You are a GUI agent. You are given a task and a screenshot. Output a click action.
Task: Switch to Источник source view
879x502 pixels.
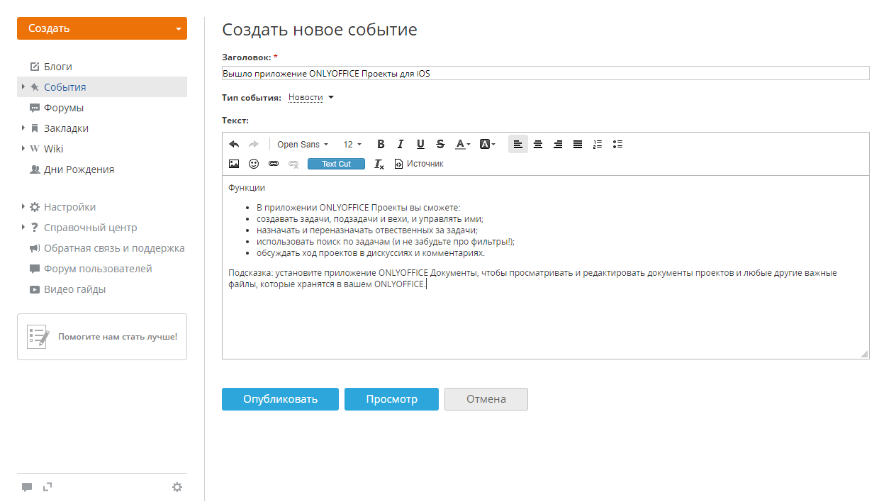pyautogui.click(x=419, y=164)
